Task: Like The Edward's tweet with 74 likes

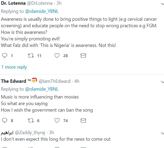Action: 57,120
